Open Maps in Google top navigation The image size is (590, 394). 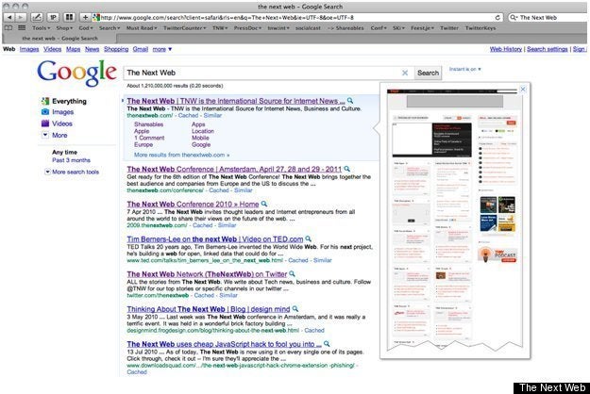[x=73, y=49]
